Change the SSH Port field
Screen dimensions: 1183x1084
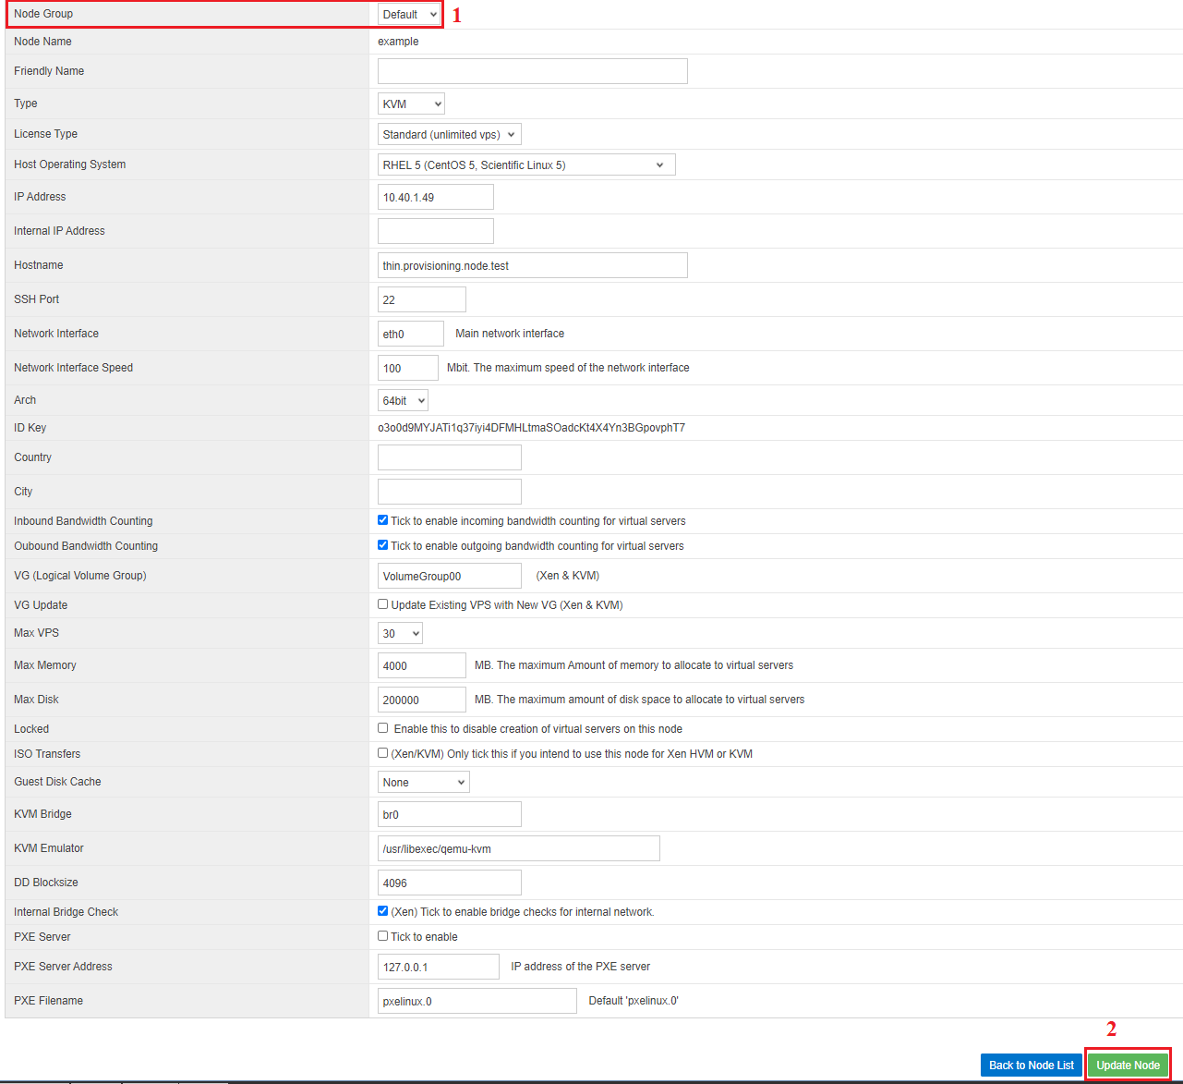coord(422,299)
